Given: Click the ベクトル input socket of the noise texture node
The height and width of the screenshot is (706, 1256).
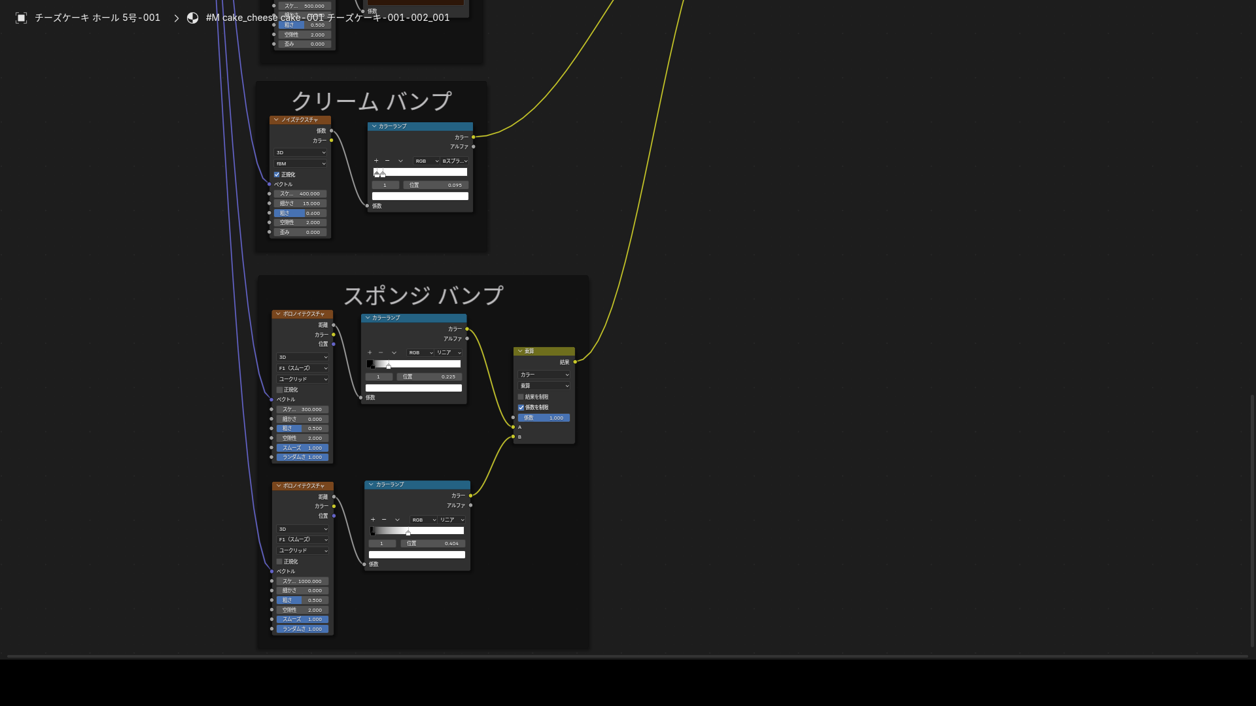Looking at the screenshot, I should [270, 184].
